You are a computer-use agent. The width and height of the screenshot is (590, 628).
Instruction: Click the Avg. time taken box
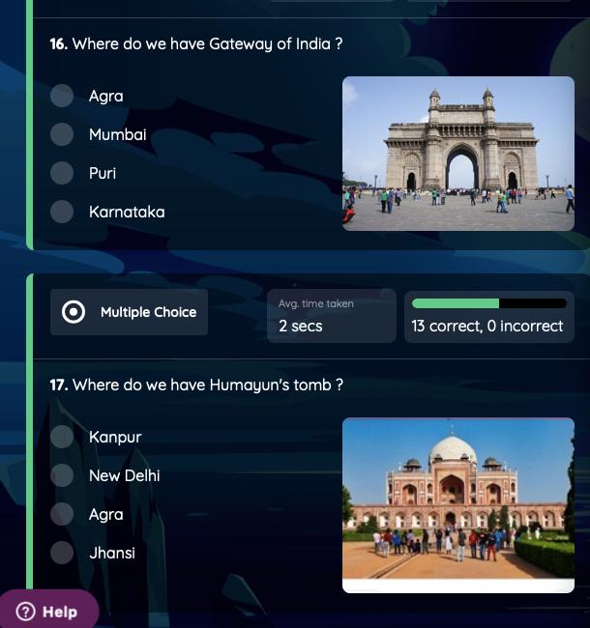point(332,316)
